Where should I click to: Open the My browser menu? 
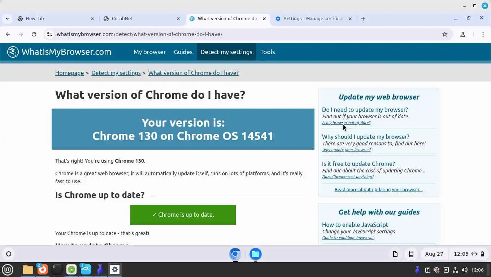pos(149,52)
